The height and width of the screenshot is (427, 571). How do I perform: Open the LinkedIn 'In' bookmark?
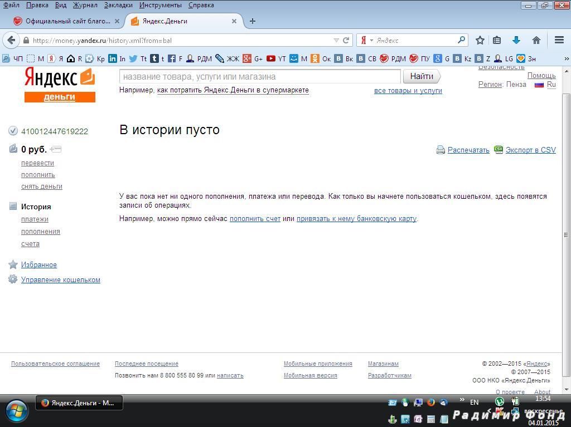117,58
